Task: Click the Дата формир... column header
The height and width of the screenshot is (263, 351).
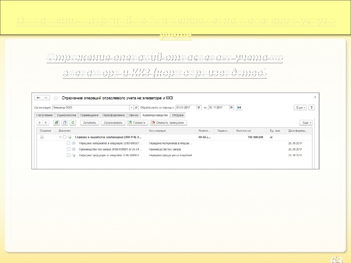Action: [x=299, y=130]
